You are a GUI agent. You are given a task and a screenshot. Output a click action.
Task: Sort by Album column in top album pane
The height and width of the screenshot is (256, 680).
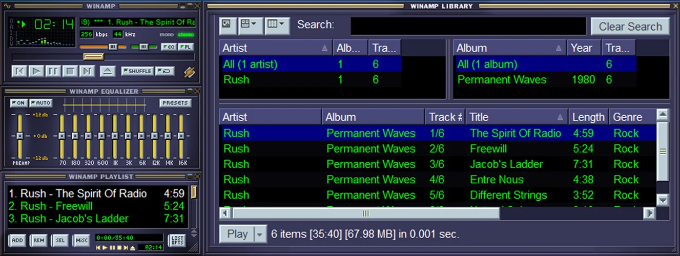click(x=510, y=48)
